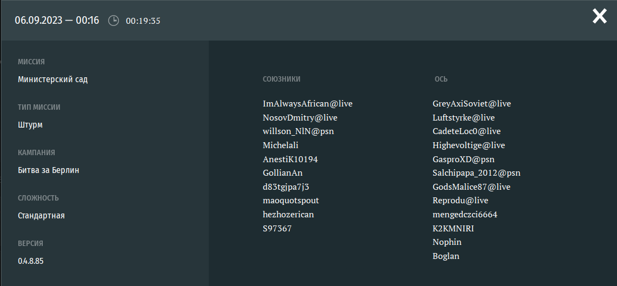Click the campaign Битва за Берлин
Screen dimensions: 617x286
pyautogui.click(x=48, y=170)
